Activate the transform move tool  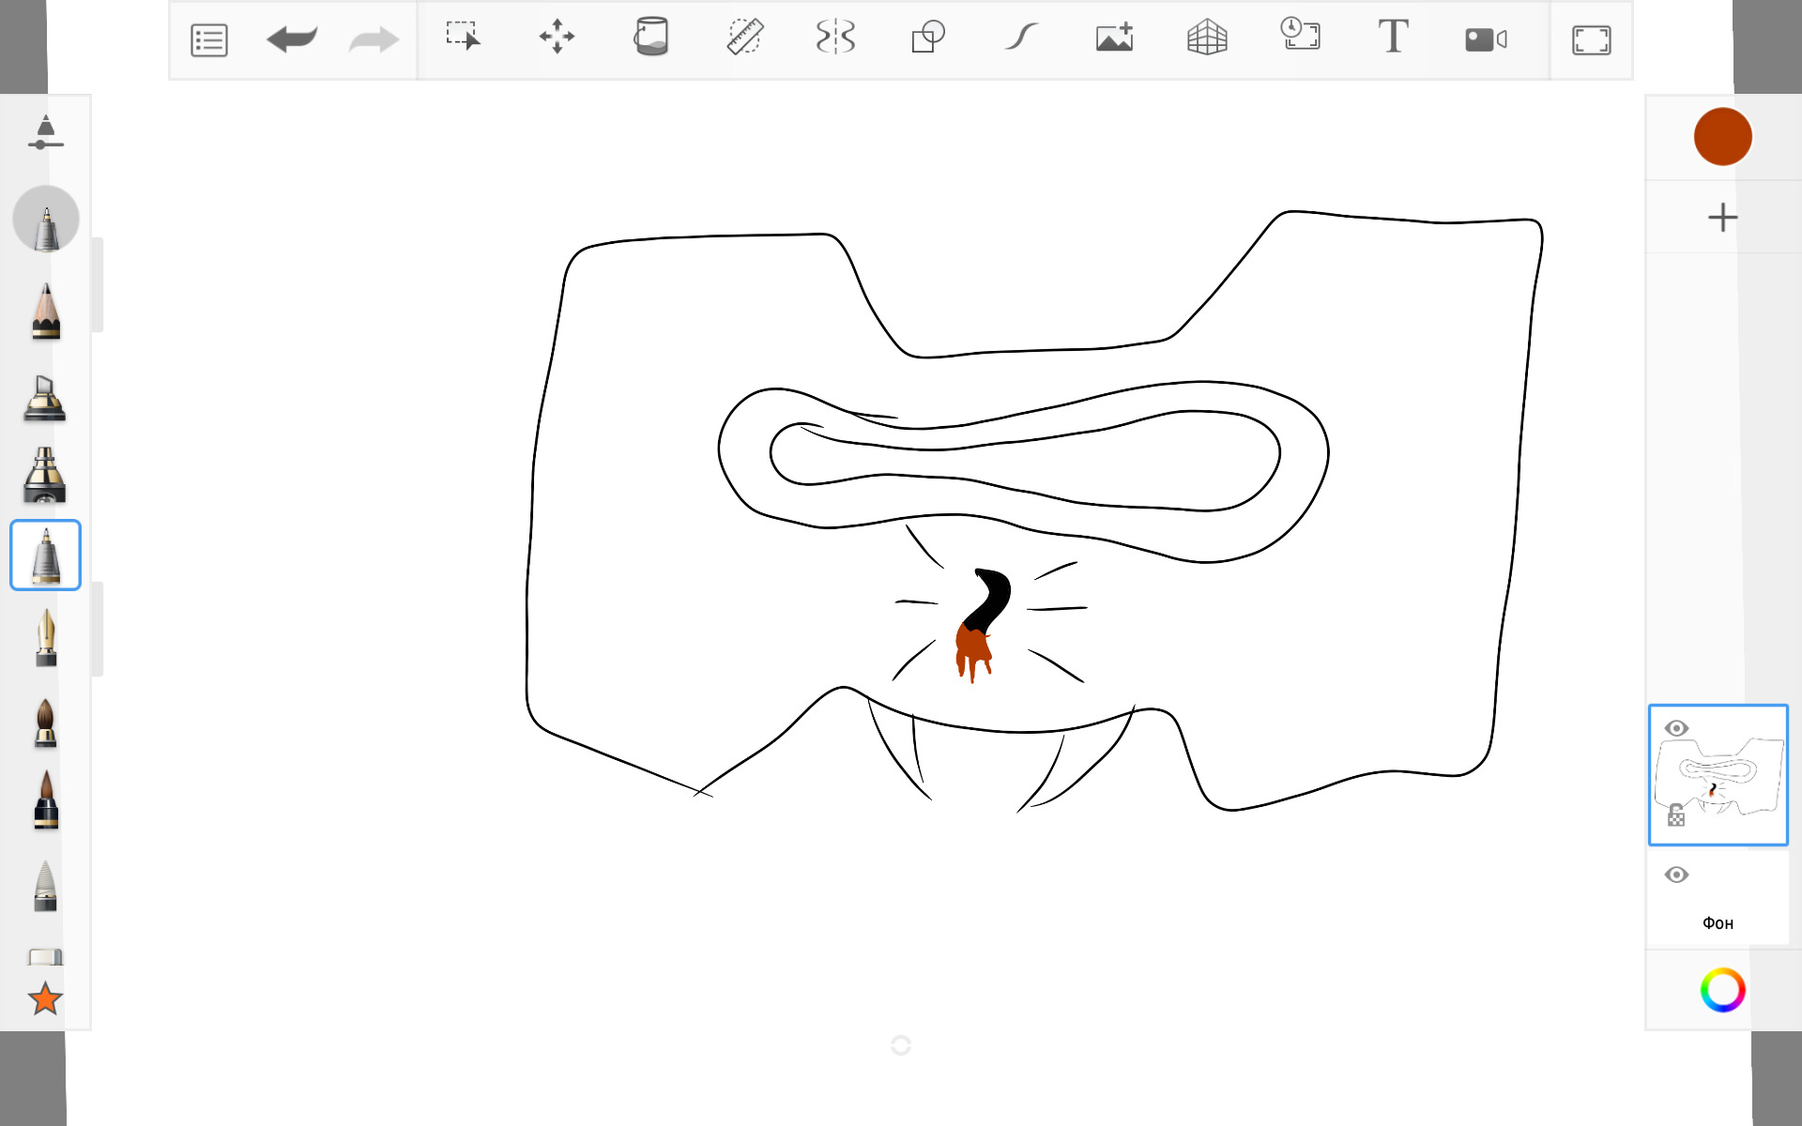tap(557, 38)
